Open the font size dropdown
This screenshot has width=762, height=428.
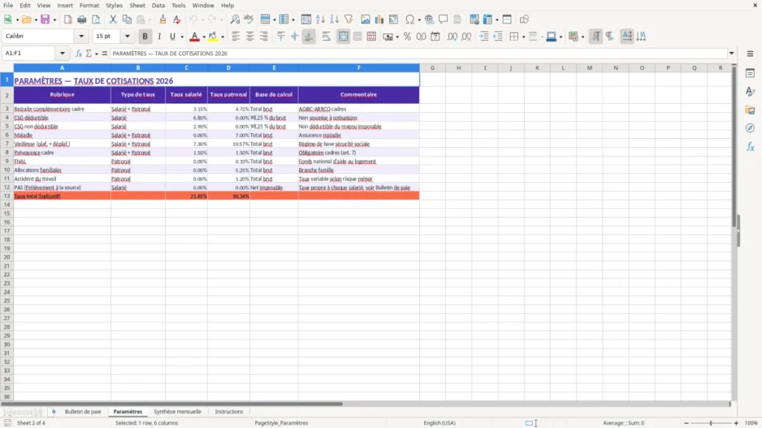[x=127, y=36]
